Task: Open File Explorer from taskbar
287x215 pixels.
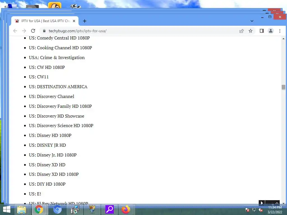Action: (22, 209)
